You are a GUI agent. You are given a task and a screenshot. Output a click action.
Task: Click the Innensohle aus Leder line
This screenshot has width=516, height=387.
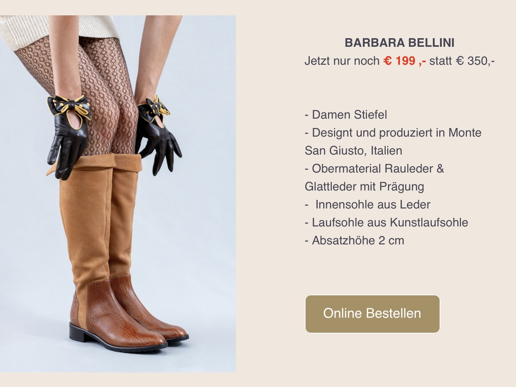pos(367,204)
